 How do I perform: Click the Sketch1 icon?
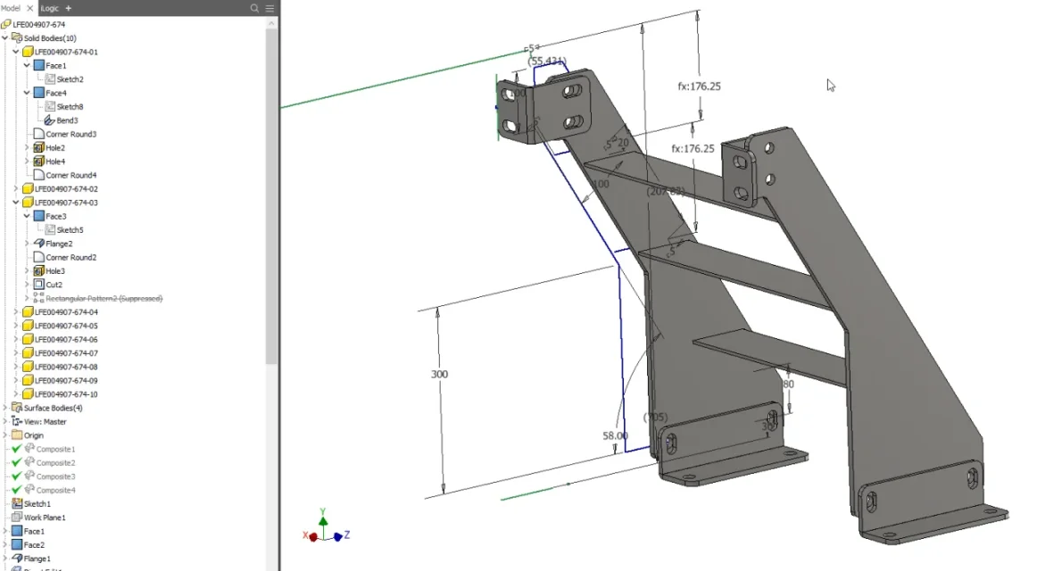pyautogui.click(x=17, y=504)
